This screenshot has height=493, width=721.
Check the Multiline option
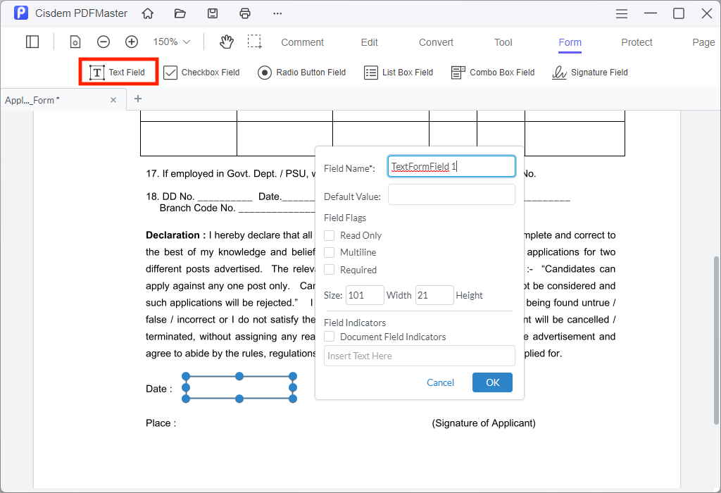pyautogui.click(x=328, y=252)
